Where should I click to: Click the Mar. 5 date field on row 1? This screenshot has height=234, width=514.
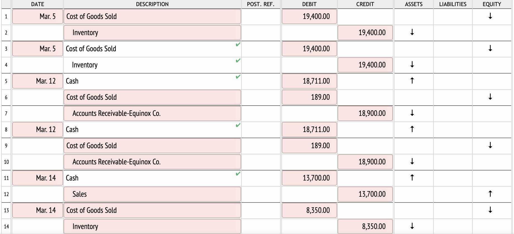37,16
